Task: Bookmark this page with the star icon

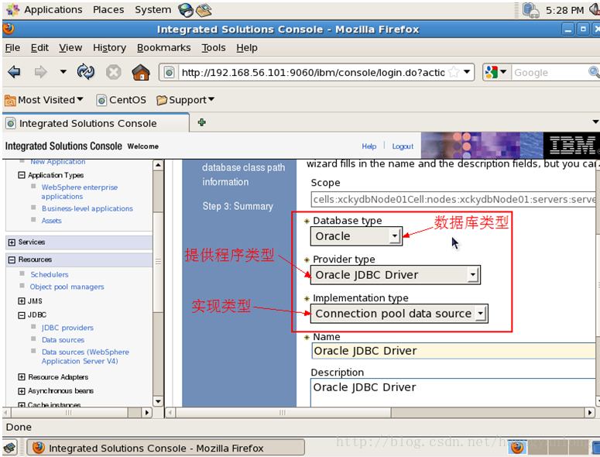Action: 454,72
